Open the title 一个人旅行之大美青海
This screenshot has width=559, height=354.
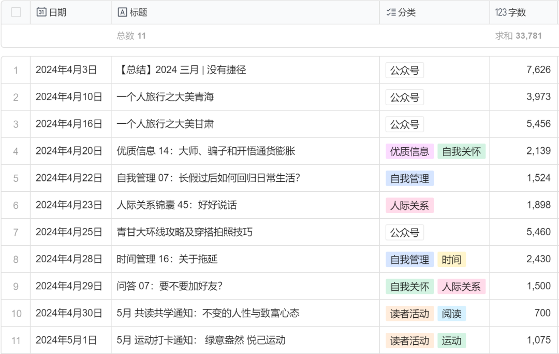pyautogui.click(x=165, y=97)
